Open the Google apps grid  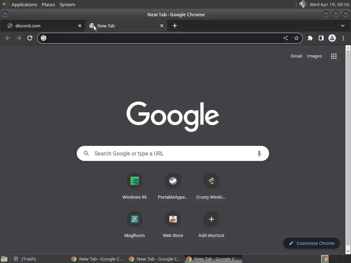coord(334,56)
